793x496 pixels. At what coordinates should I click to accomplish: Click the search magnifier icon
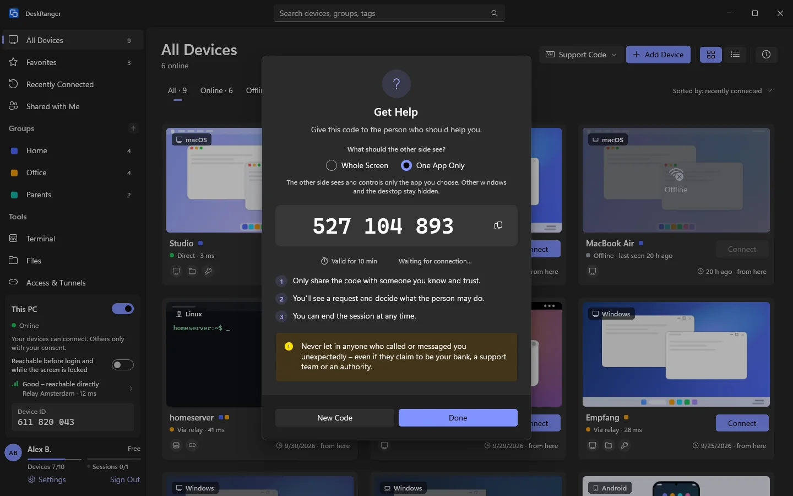click(494, 13)
